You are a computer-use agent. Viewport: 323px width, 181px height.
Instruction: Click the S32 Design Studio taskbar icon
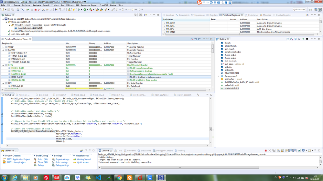pyautogui.click(x=161, y=177)
